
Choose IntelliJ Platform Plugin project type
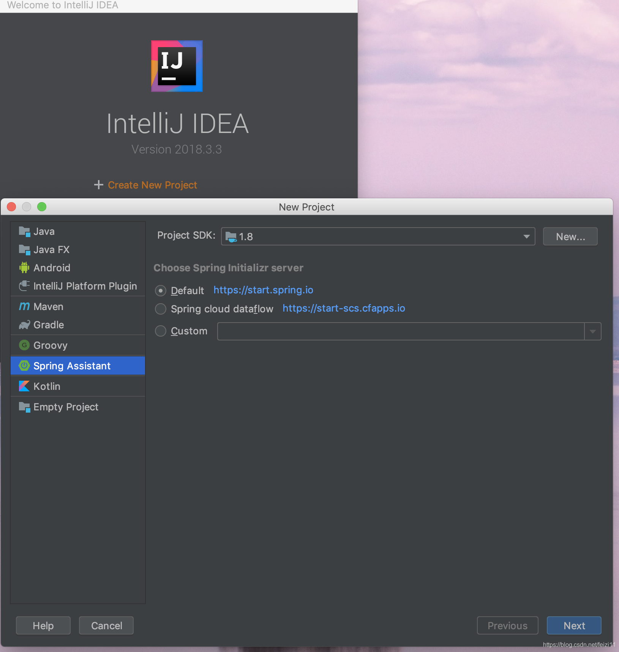tap(78, 286)
